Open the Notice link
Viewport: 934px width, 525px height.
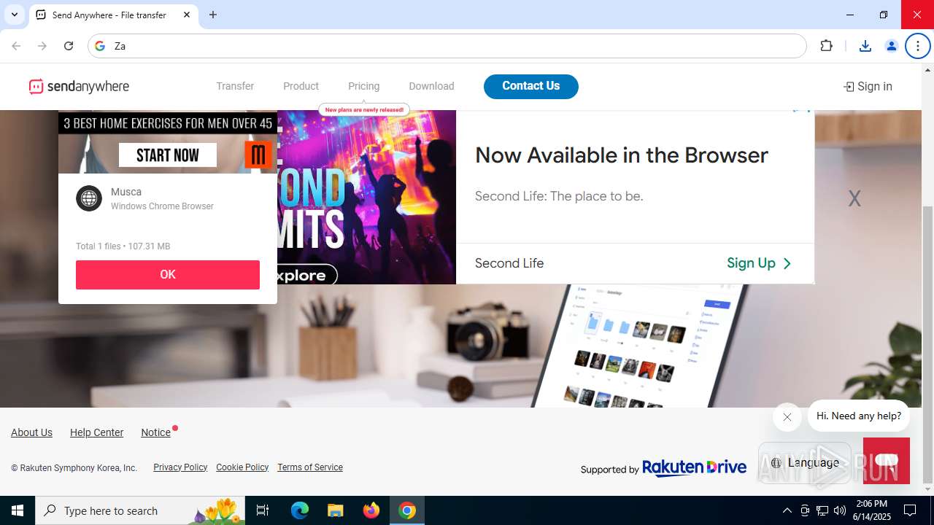(155, 432)
